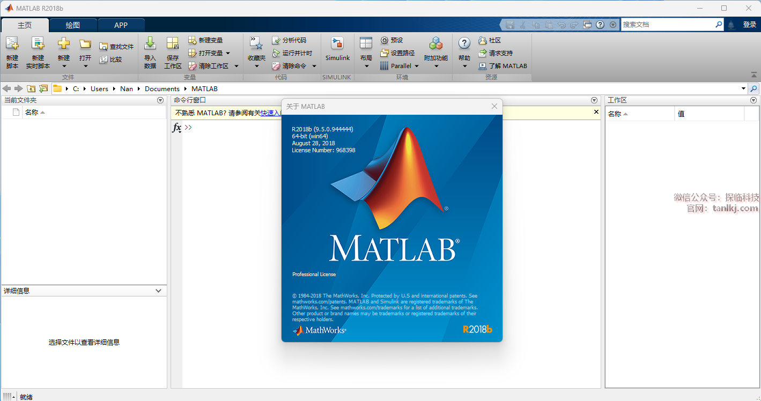Click the Users segment in address path
761x401 pixels.
pyautogui.click(x=99, y=88)
